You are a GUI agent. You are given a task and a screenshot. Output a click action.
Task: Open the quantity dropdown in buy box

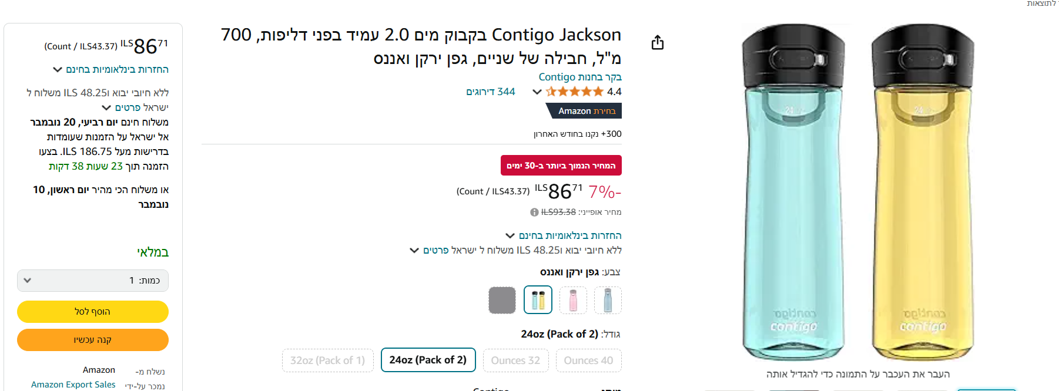click(x=93, y=281)
